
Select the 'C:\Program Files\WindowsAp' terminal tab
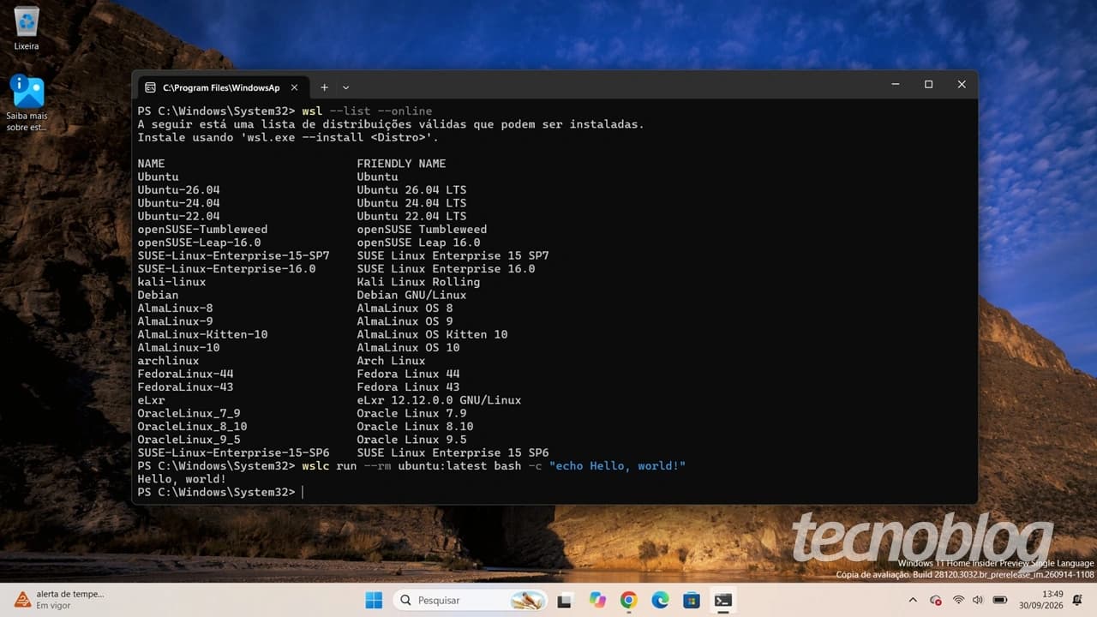221,87
